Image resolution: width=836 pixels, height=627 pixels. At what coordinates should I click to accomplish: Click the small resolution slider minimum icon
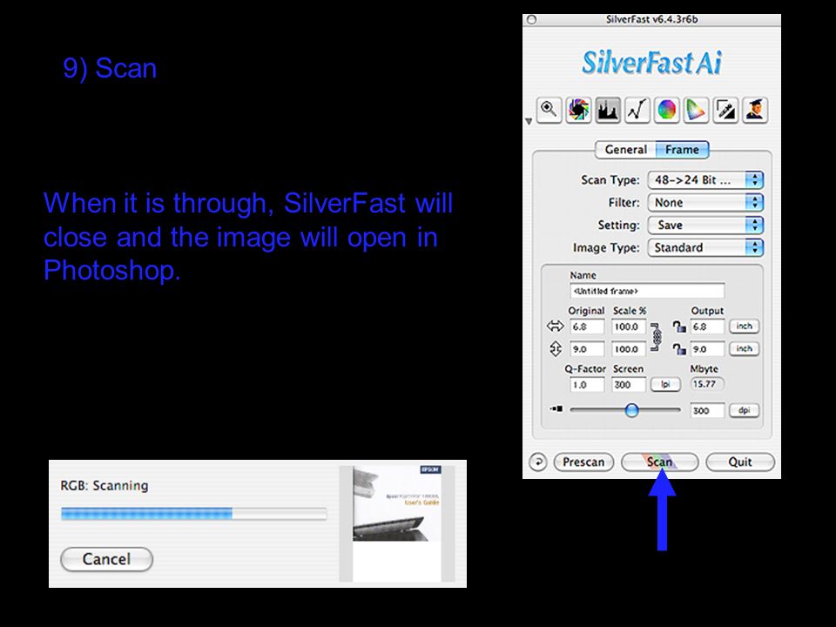tap(556, 409)
